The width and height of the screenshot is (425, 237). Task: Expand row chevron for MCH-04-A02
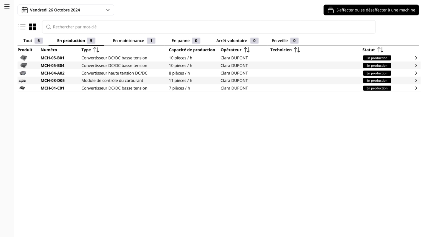point(416,73)
